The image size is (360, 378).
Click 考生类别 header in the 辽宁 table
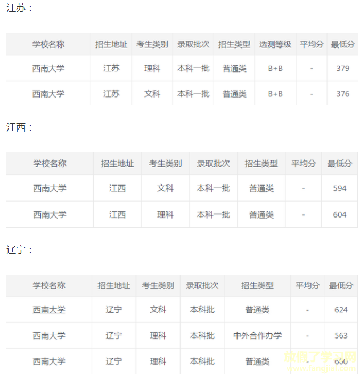coord(158,285)
